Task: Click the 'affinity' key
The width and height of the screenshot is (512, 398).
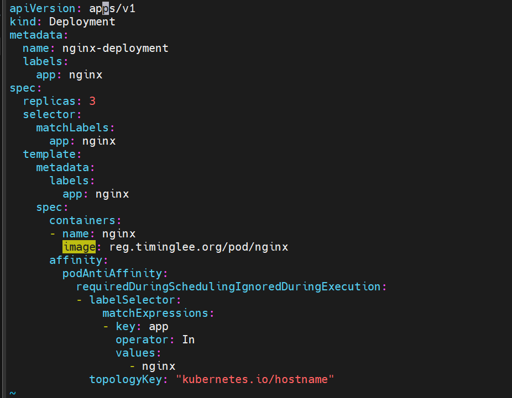Action: coord(76,260)
